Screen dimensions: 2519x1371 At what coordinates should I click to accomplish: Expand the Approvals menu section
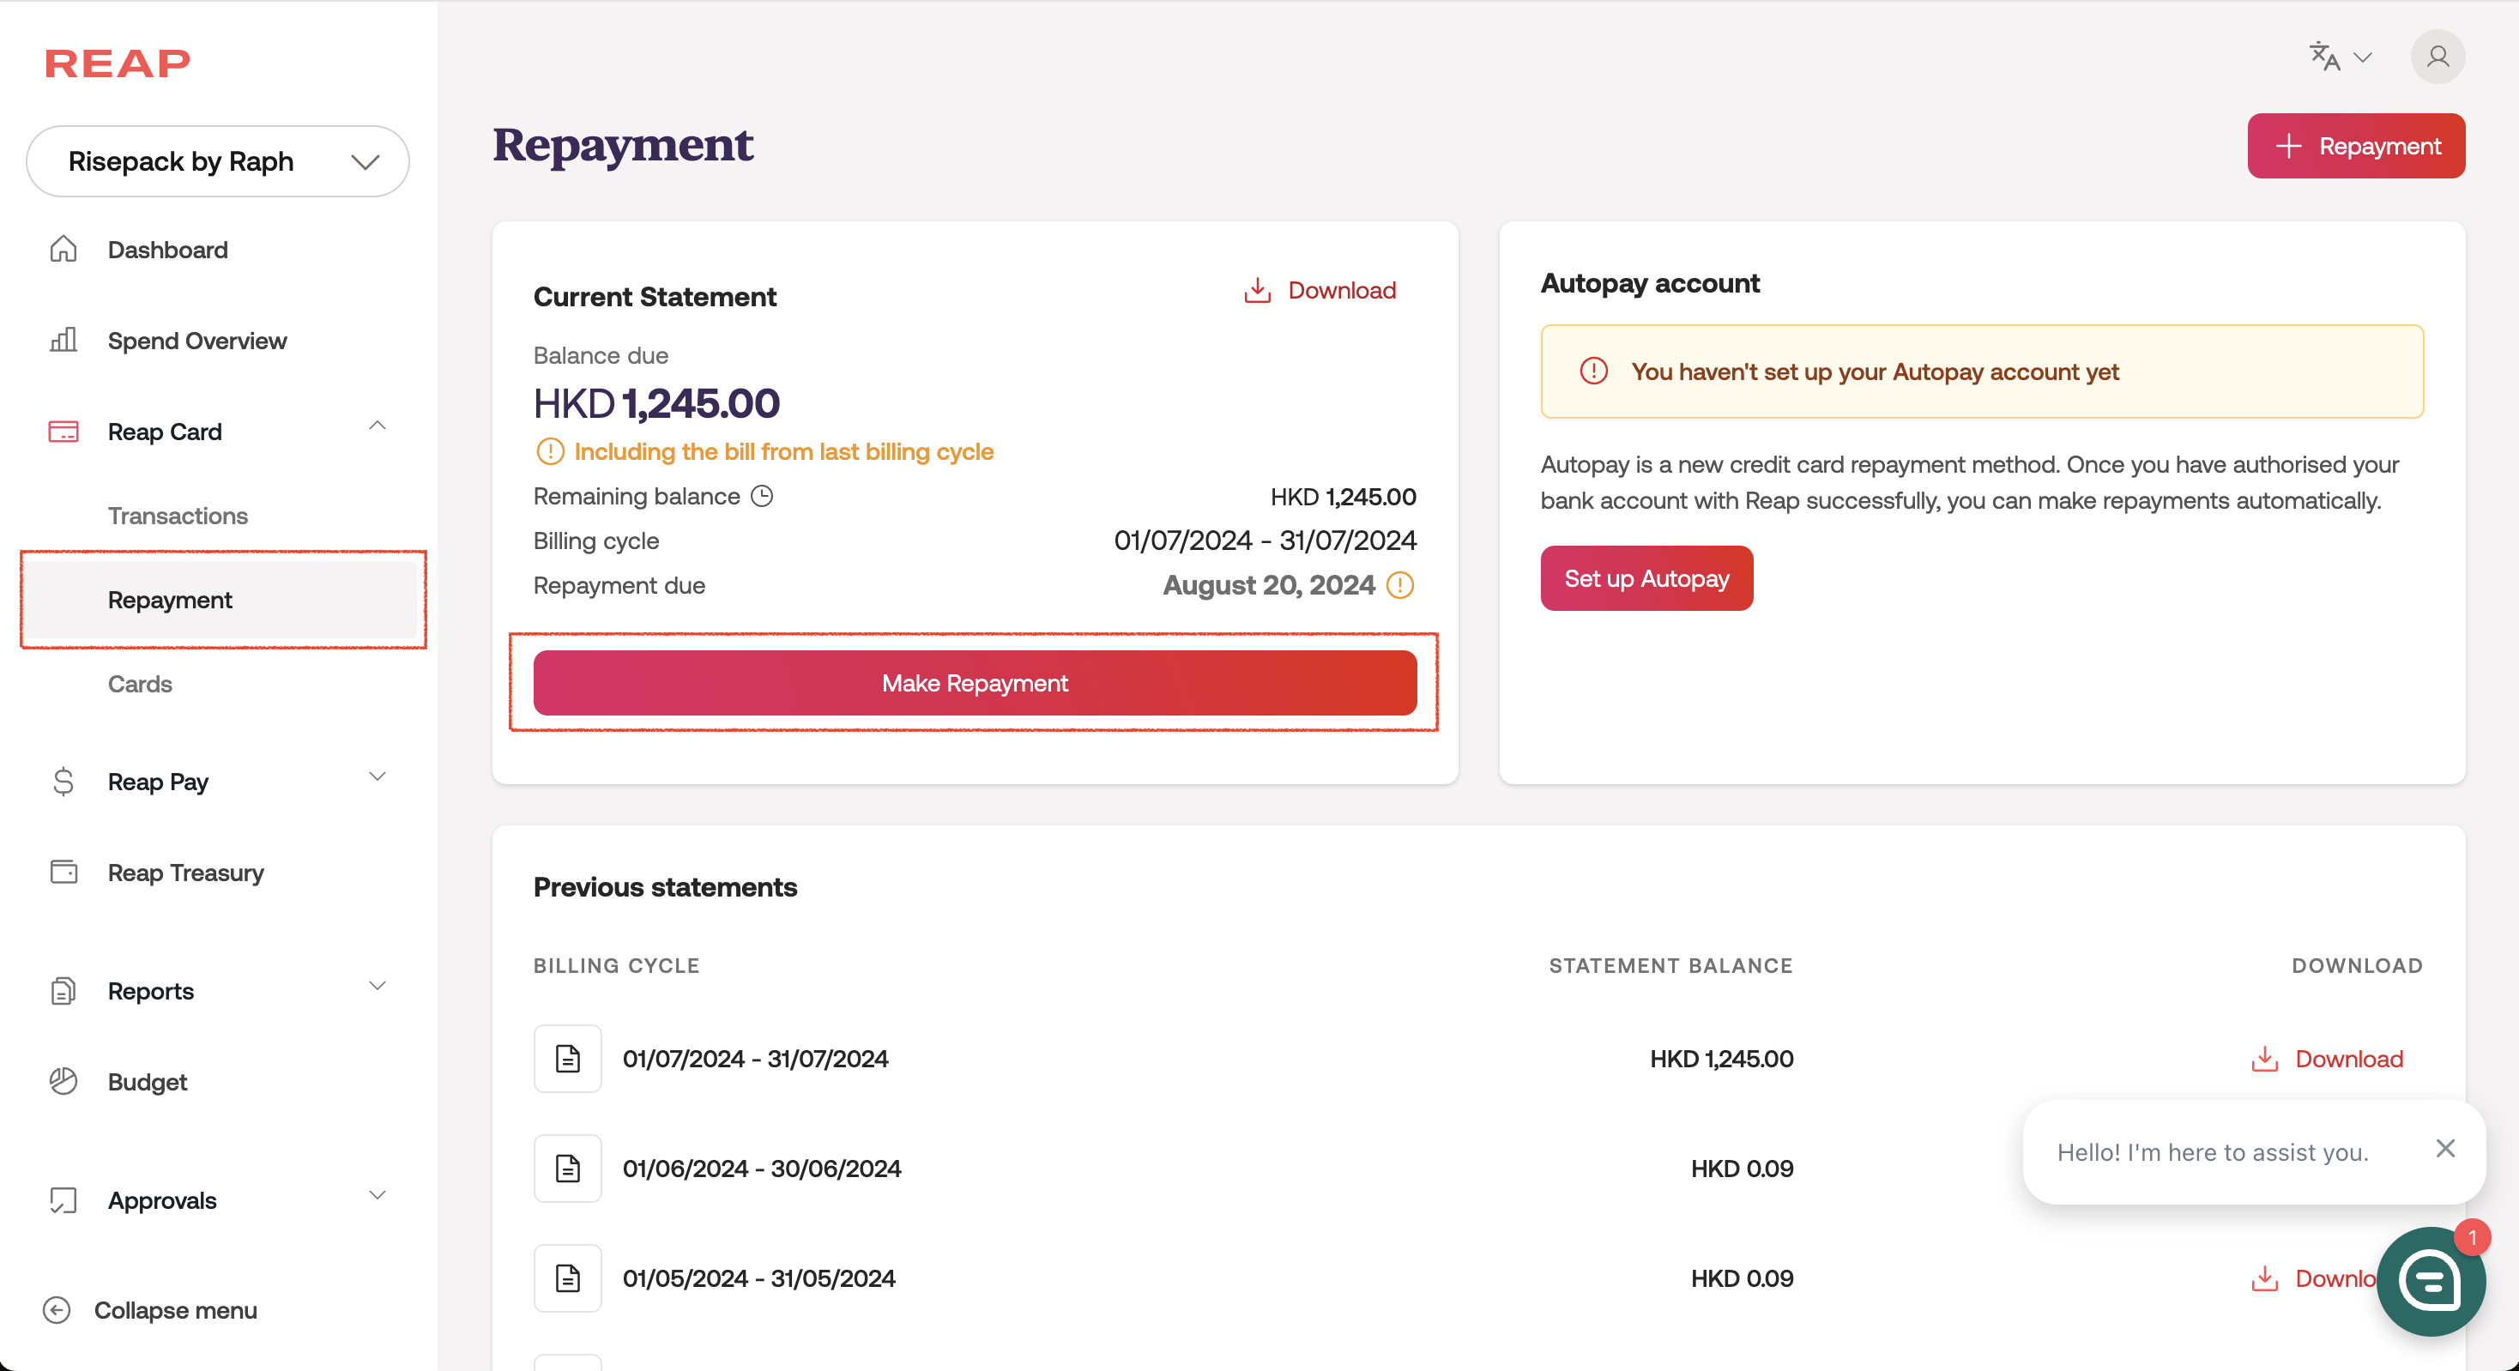pyautogui.click(x=378, y=1196)
